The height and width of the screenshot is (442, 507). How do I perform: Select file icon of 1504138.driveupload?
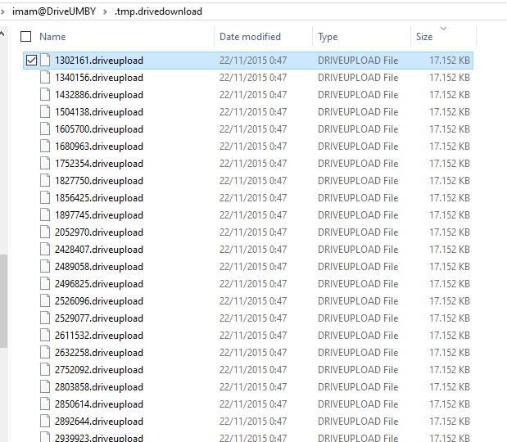coord(45,111)
